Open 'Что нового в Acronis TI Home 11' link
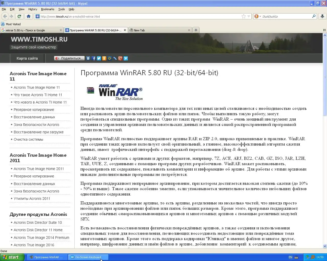327x261 pixels. 40,102
